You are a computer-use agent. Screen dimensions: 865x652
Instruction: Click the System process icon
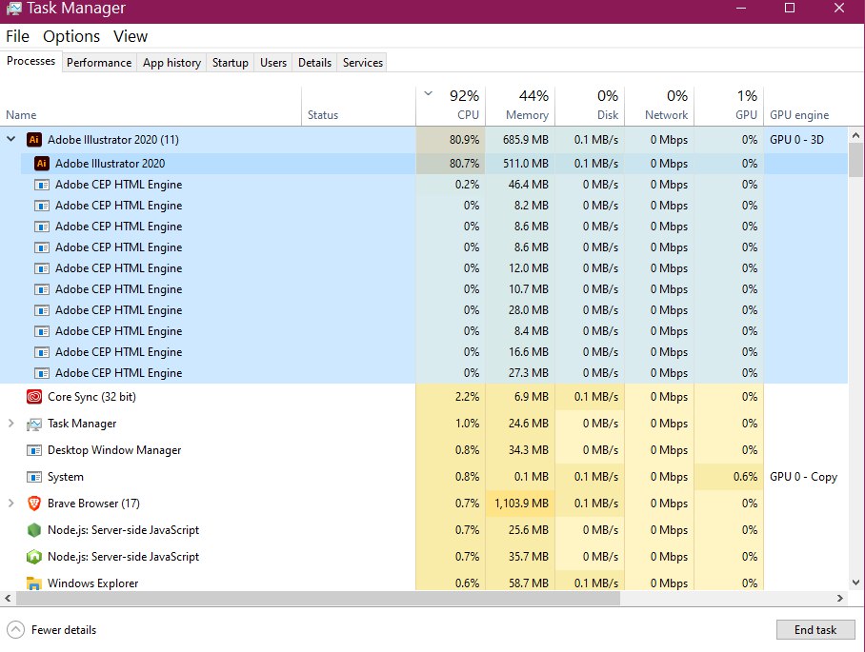coord(34,477)
